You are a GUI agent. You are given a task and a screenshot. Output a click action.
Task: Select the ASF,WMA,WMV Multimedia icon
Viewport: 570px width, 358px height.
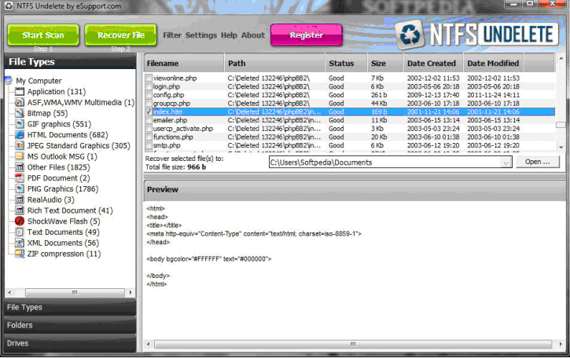tap(20, 102)
